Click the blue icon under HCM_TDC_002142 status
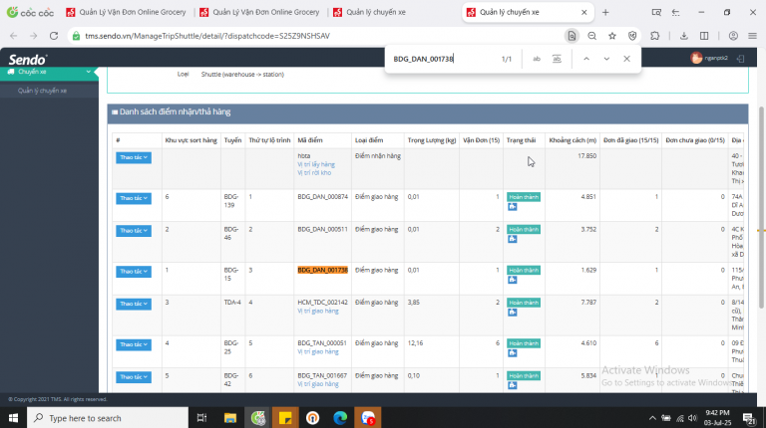This screenshot has width=766, height=428. 512,313
